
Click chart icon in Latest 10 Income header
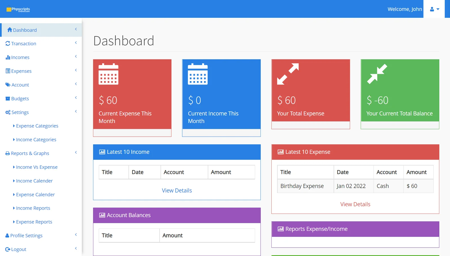coord(102,152)
